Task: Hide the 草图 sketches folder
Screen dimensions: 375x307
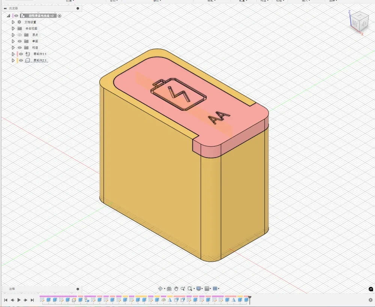Action: pos(20,41)
